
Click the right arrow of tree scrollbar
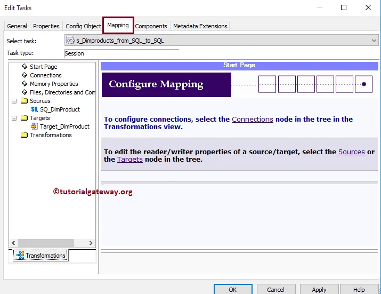91,243
